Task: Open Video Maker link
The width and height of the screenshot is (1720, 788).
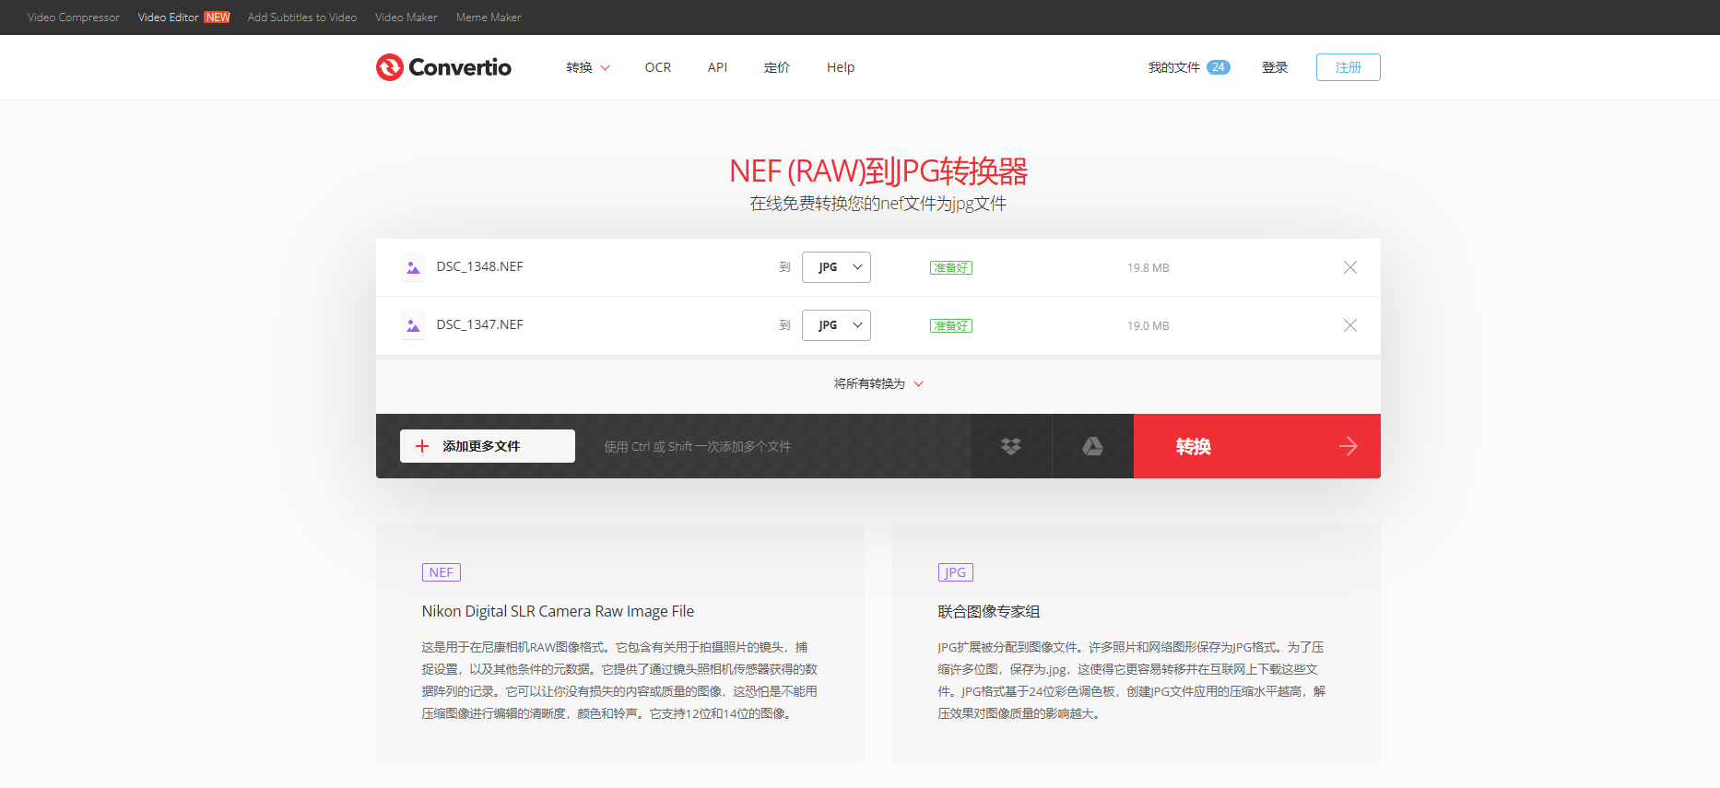Action: coord(406,18)
